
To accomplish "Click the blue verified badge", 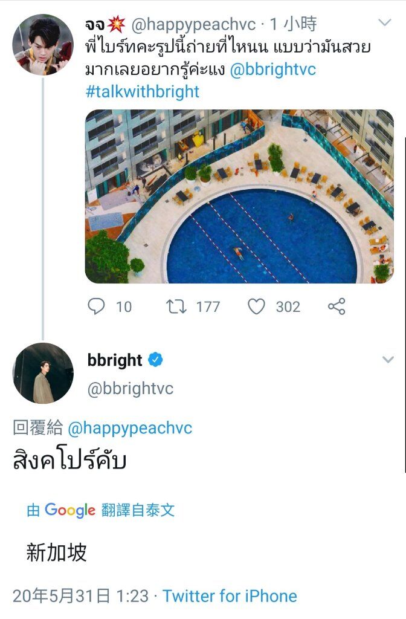I will [x=155, y=360].
